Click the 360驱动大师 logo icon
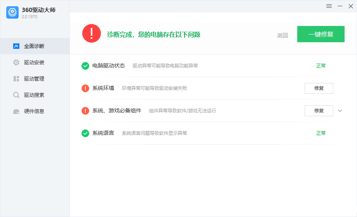This screenshot has height=217, width=357. [12, 12]
